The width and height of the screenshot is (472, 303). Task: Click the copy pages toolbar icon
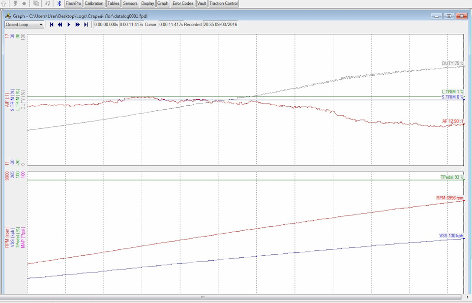[x=36, y=3]
